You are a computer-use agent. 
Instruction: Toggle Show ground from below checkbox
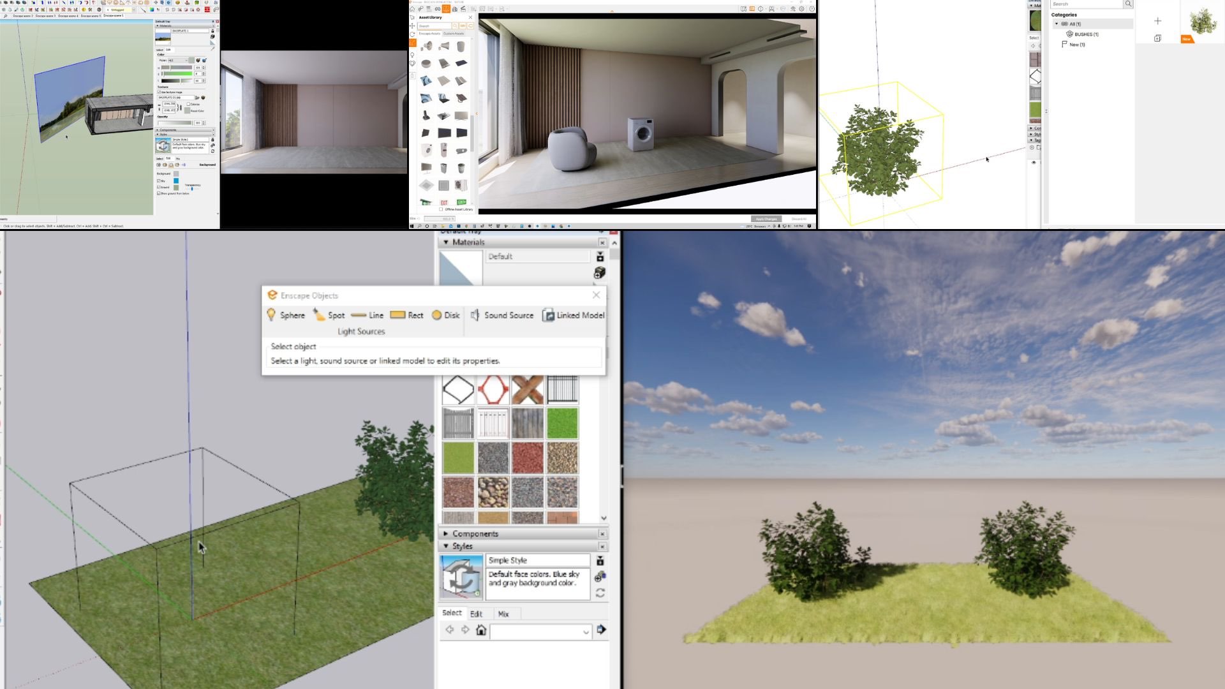point(158,193)
